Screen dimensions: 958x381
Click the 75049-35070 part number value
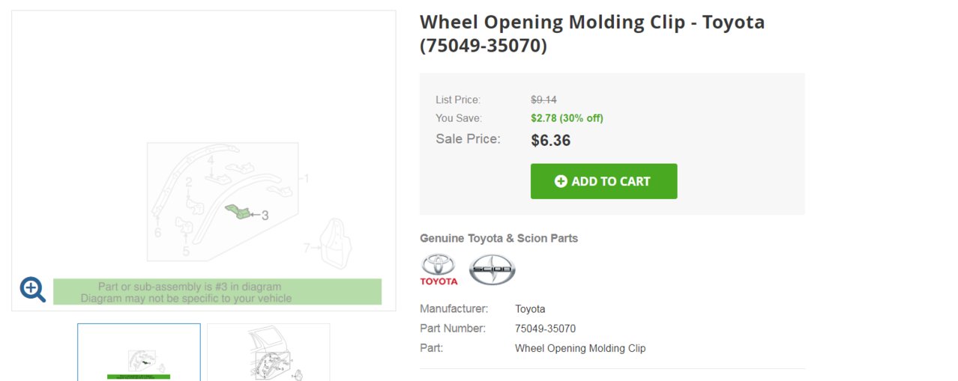click(545, 329)
